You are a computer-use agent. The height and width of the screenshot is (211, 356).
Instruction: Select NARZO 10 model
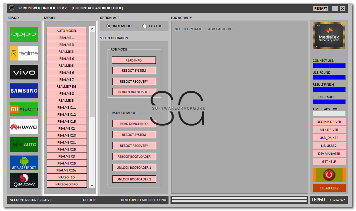(x=67, y=177)
